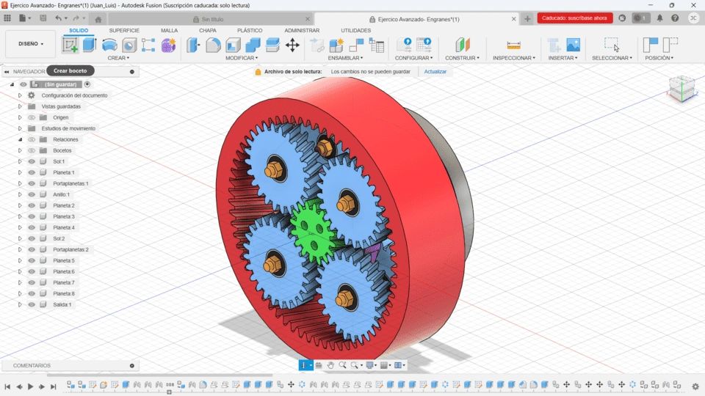Select the Salida:1 component in browser
The image size is (705, 396).
pyautogui.click(x=62, y=304)
